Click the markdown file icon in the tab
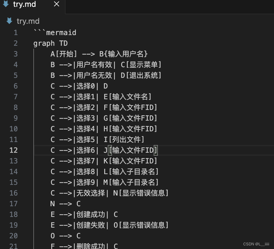The height and width of the screenshot is (249, 274). [6, 4]
